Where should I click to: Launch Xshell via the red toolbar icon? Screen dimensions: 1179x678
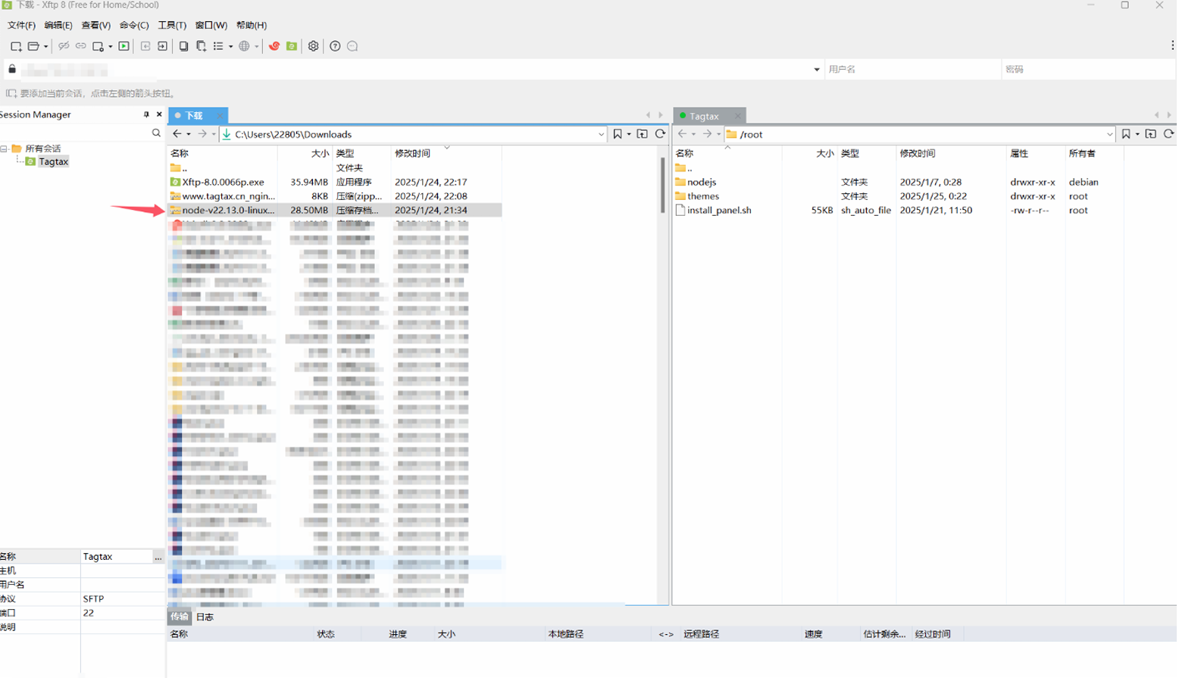pyautogui.click(x=274, y=46)
